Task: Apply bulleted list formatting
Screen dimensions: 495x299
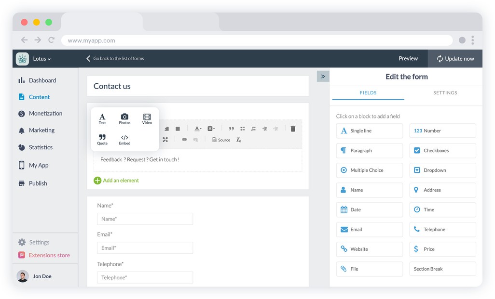Action: click(x=242, y=129)
